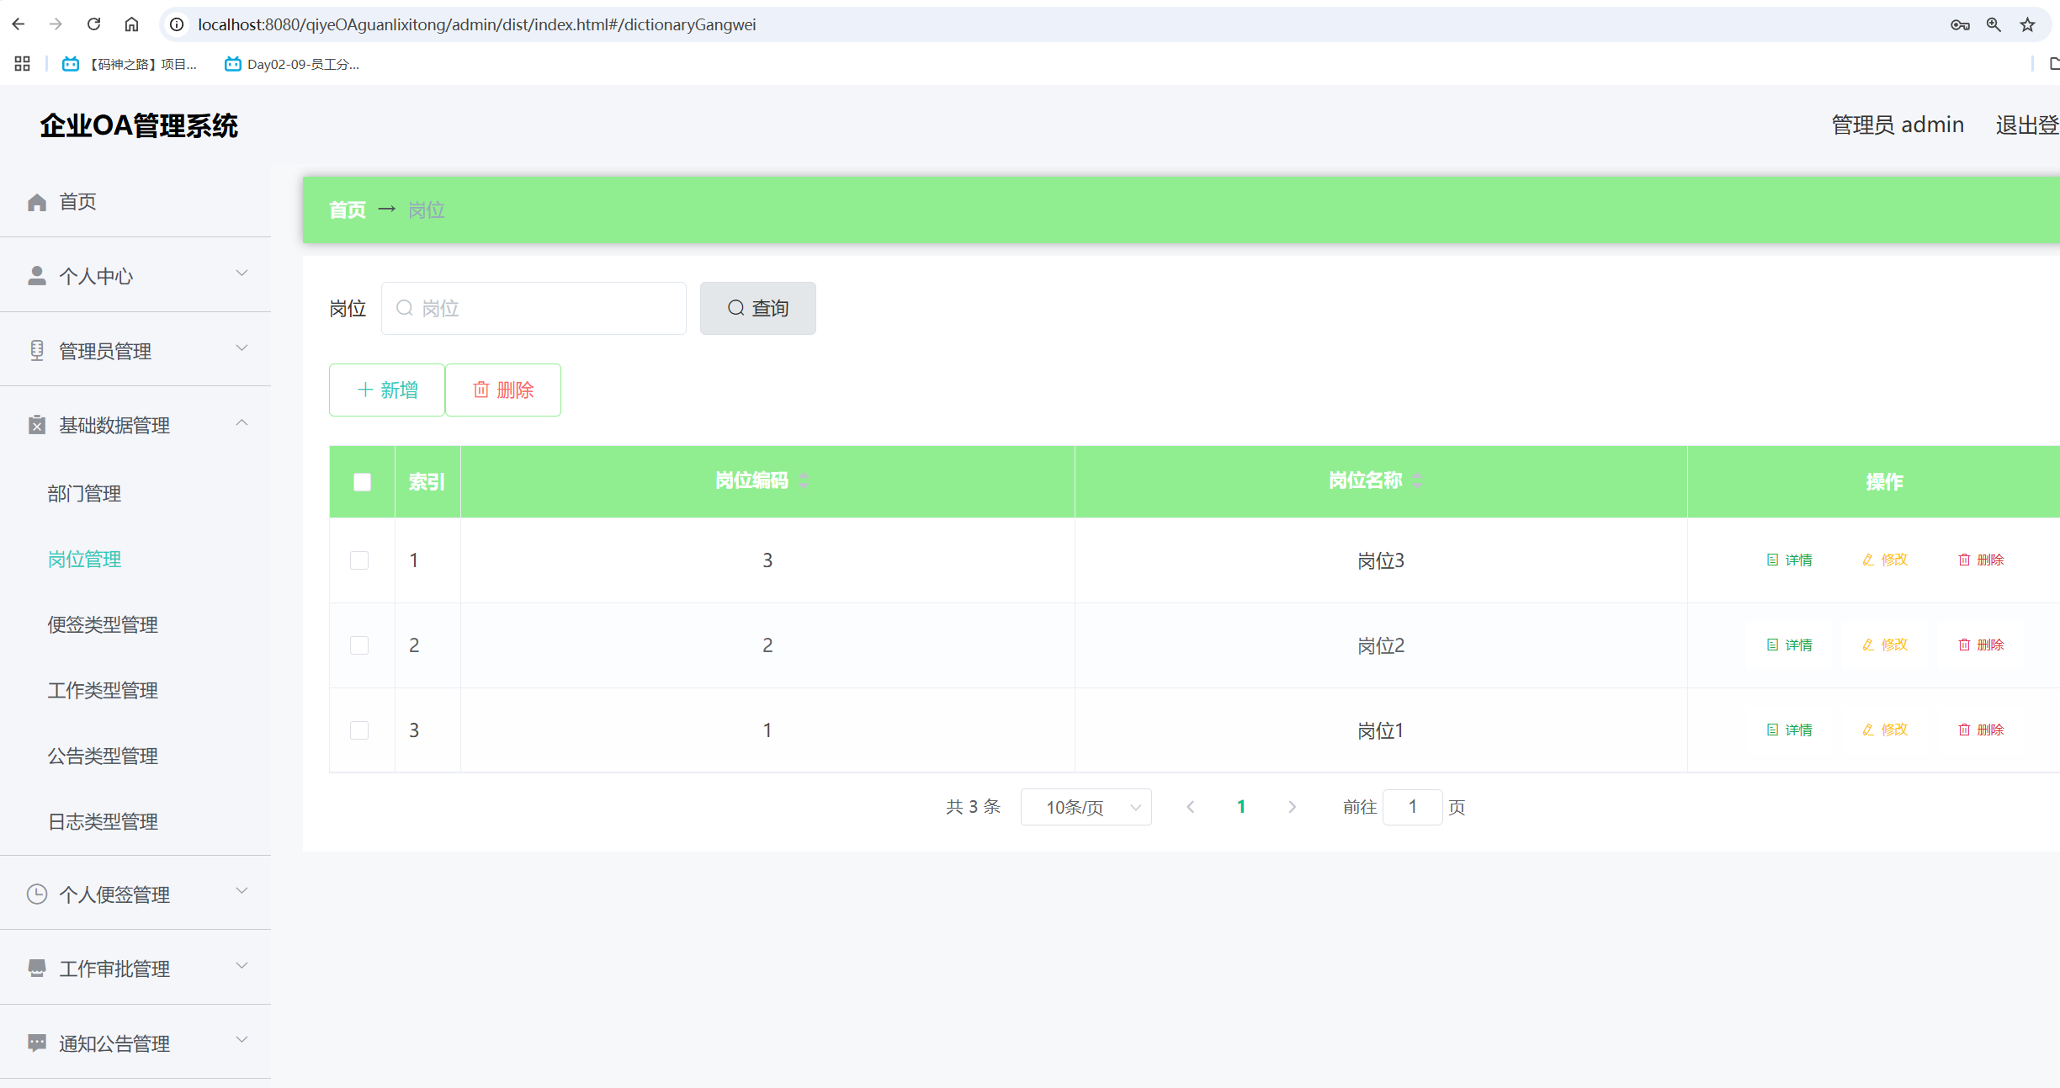Click the 新增 add button
Viewport: 2060px width, 1088px height.
386,390
